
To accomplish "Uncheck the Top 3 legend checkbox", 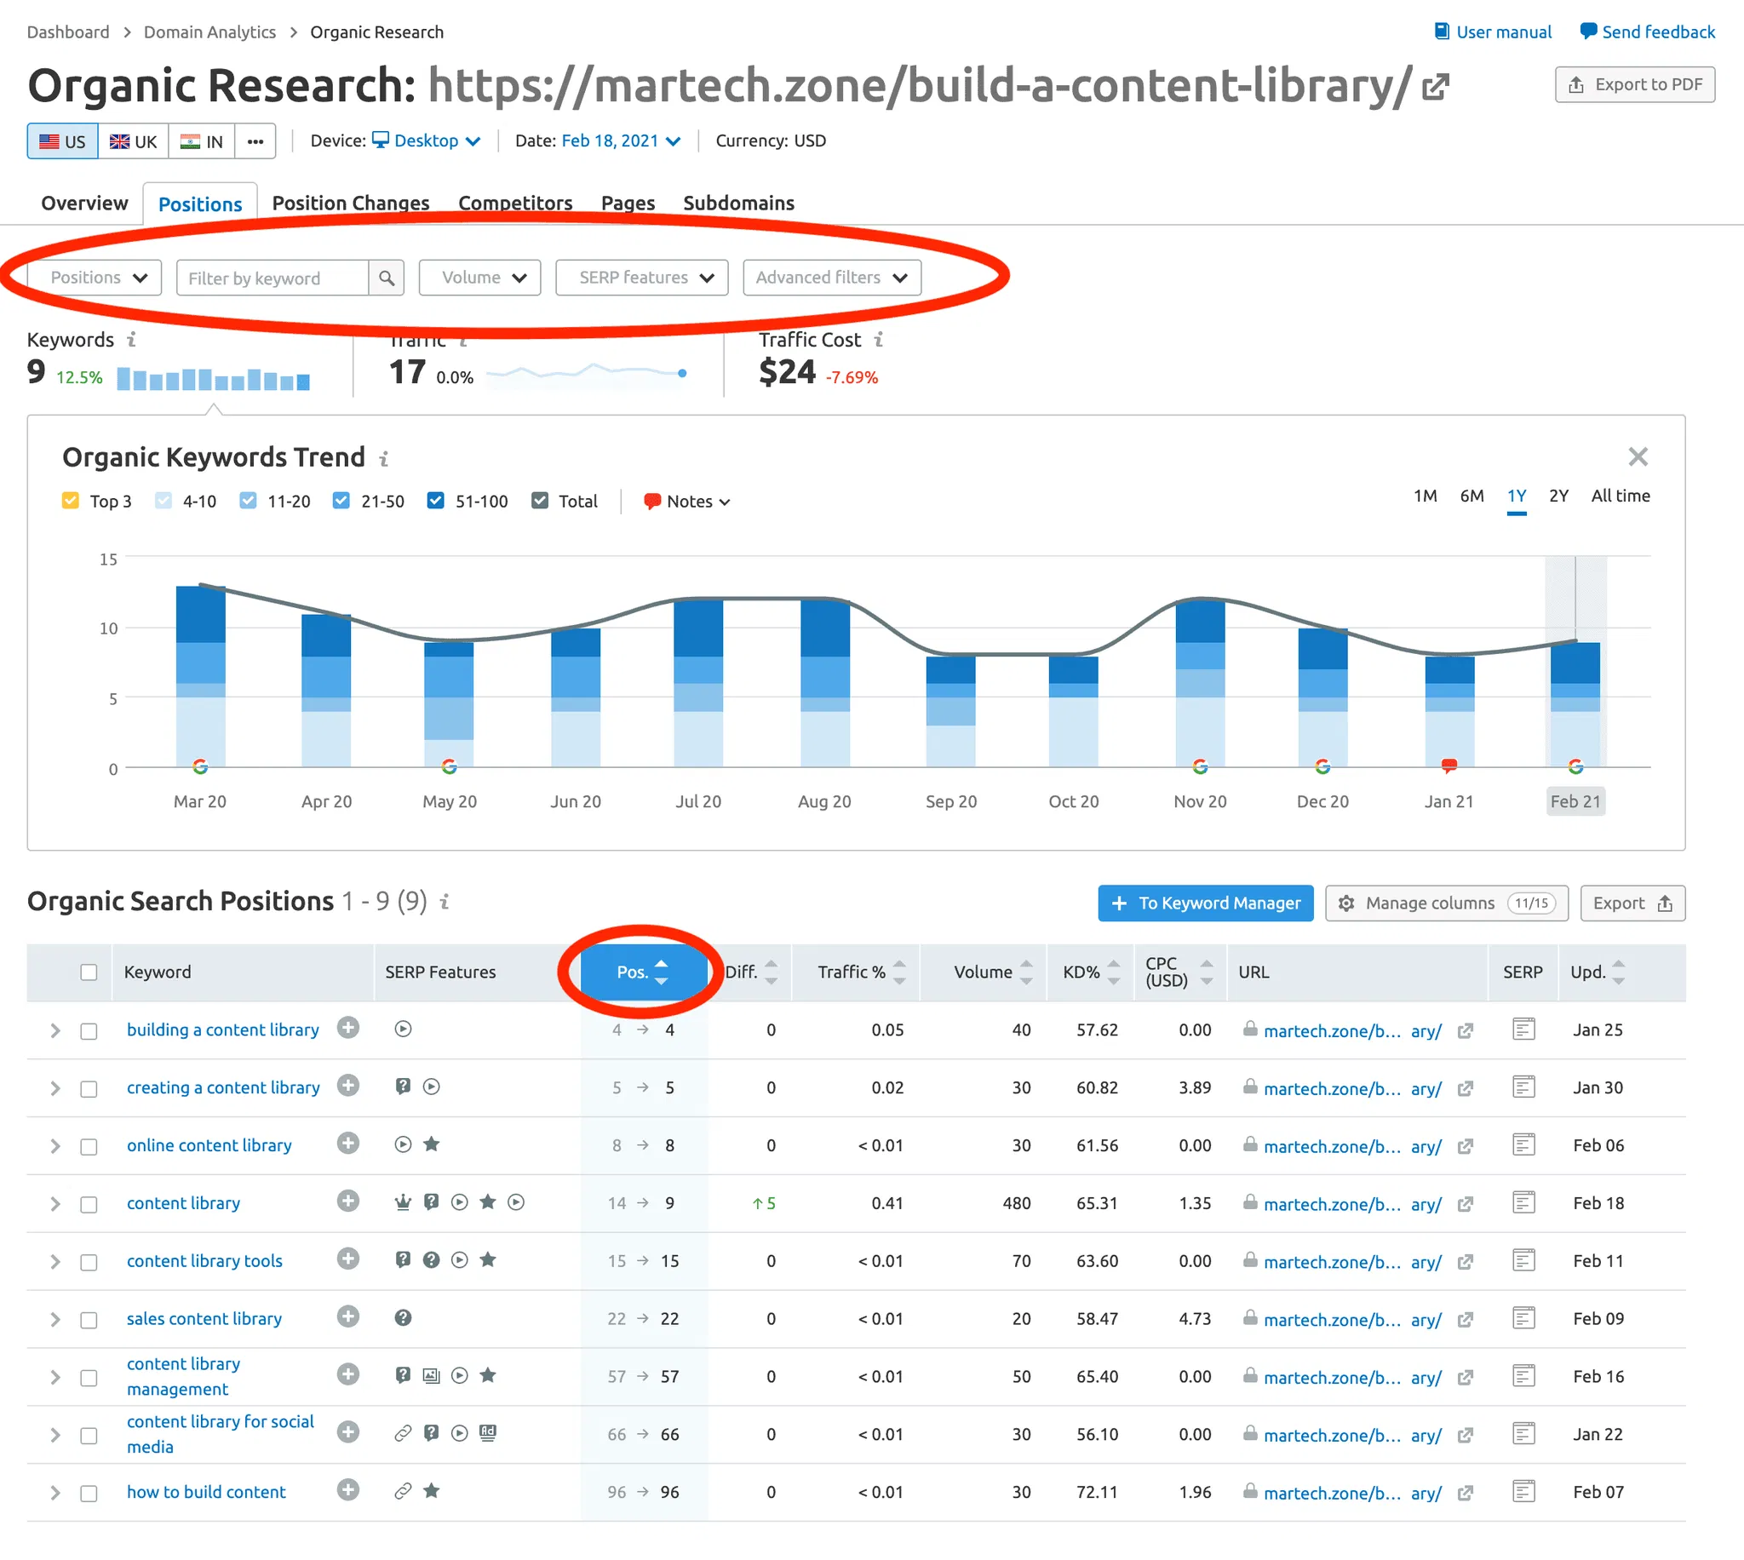I will click(72, 501).
